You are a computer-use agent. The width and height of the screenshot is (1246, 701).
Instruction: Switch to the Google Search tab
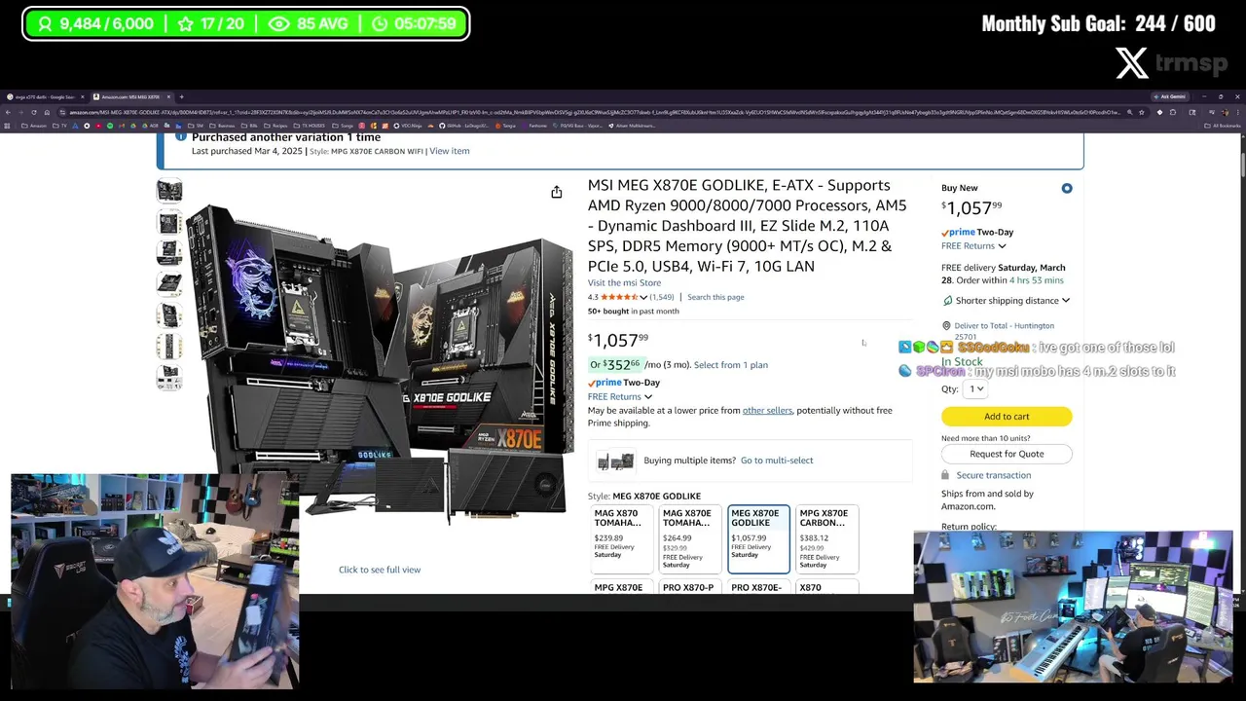(44, 96)
